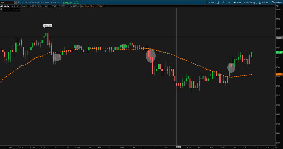Click the 2793.50 last price in header
Image resolution: width=283 pixels, height=149 pixels.
coord(67,2)
